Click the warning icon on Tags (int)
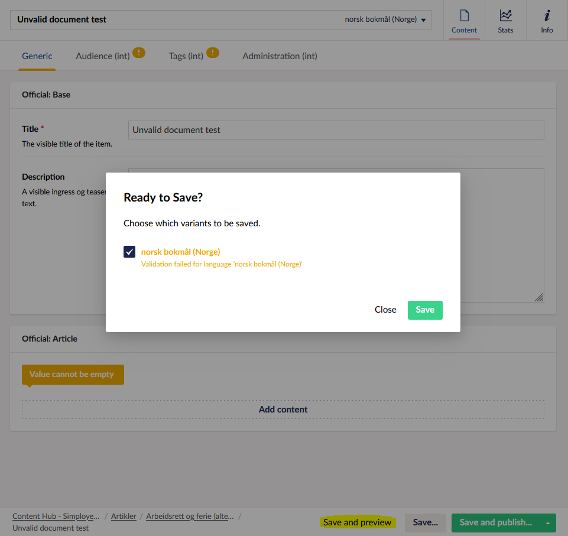The width and height of the screenshot is (568, 536). (213, 53)
